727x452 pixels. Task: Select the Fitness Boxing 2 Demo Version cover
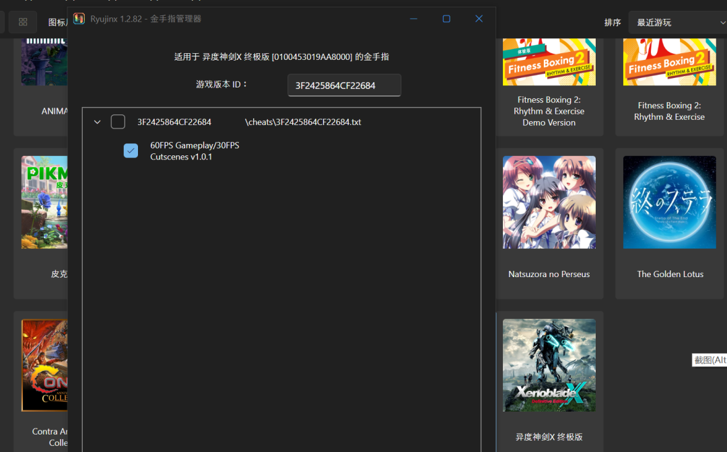click(x=549, y=62)
